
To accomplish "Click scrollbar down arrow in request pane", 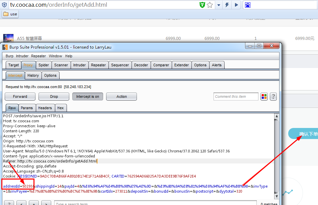I will pos(276,196).
